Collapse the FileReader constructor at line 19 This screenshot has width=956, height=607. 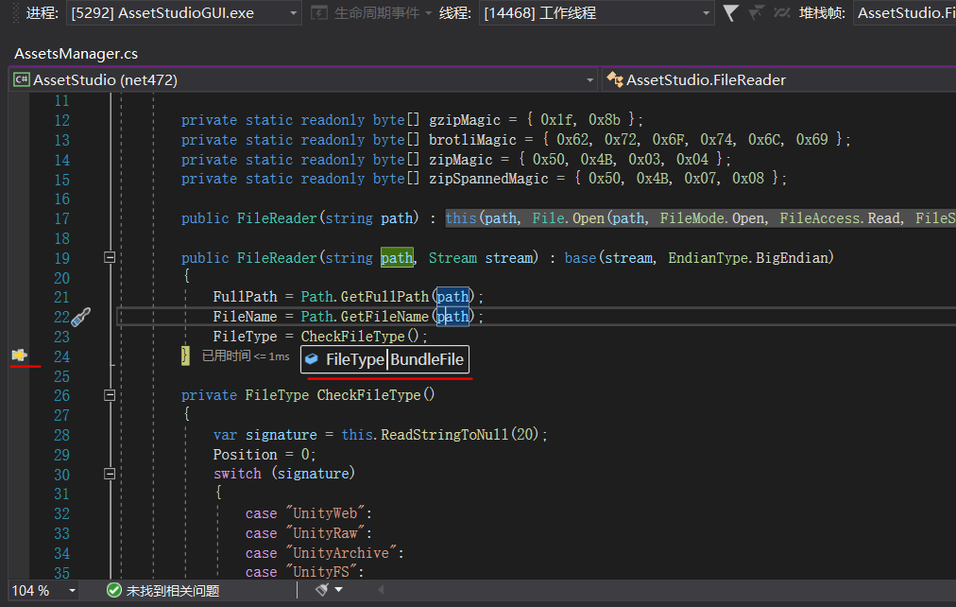point(110,257)
